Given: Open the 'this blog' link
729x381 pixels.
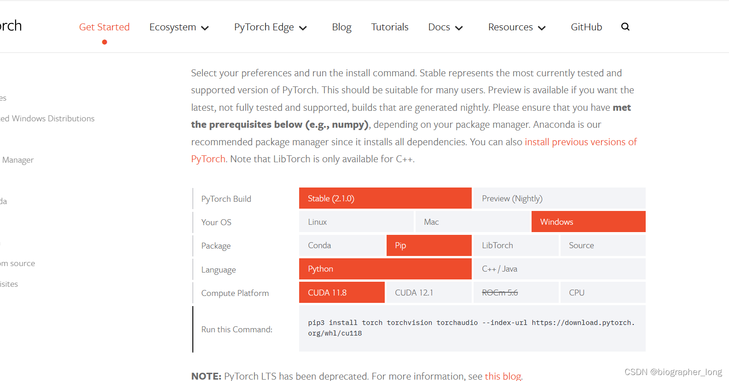Looking at the screenshot, I should click(x=503, y=376).
